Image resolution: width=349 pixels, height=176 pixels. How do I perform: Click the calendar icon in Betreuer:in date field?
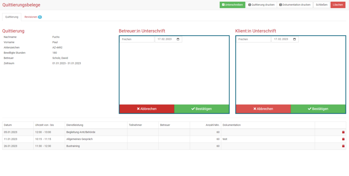[178, 39]
